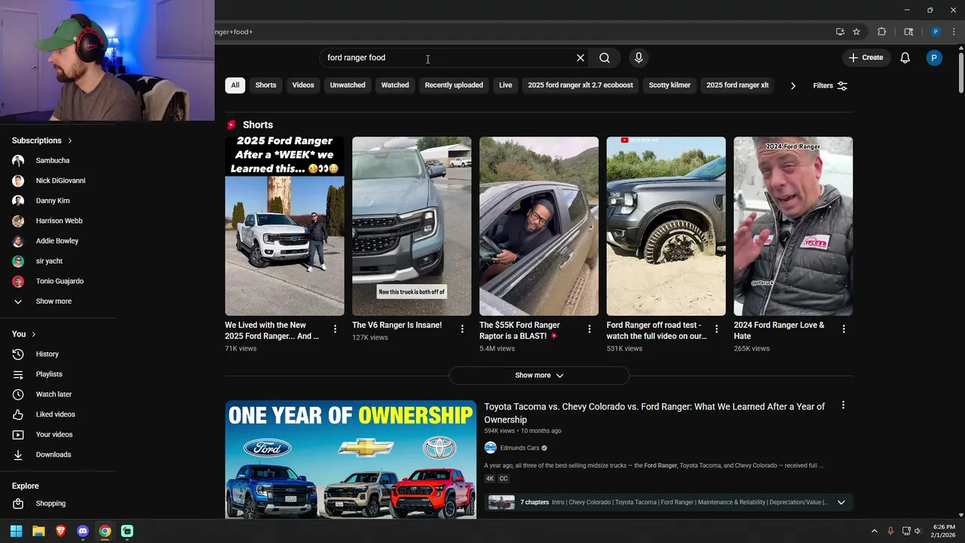Select the Scotty kilmer chip
965x543 pixels.
(669, 85)
